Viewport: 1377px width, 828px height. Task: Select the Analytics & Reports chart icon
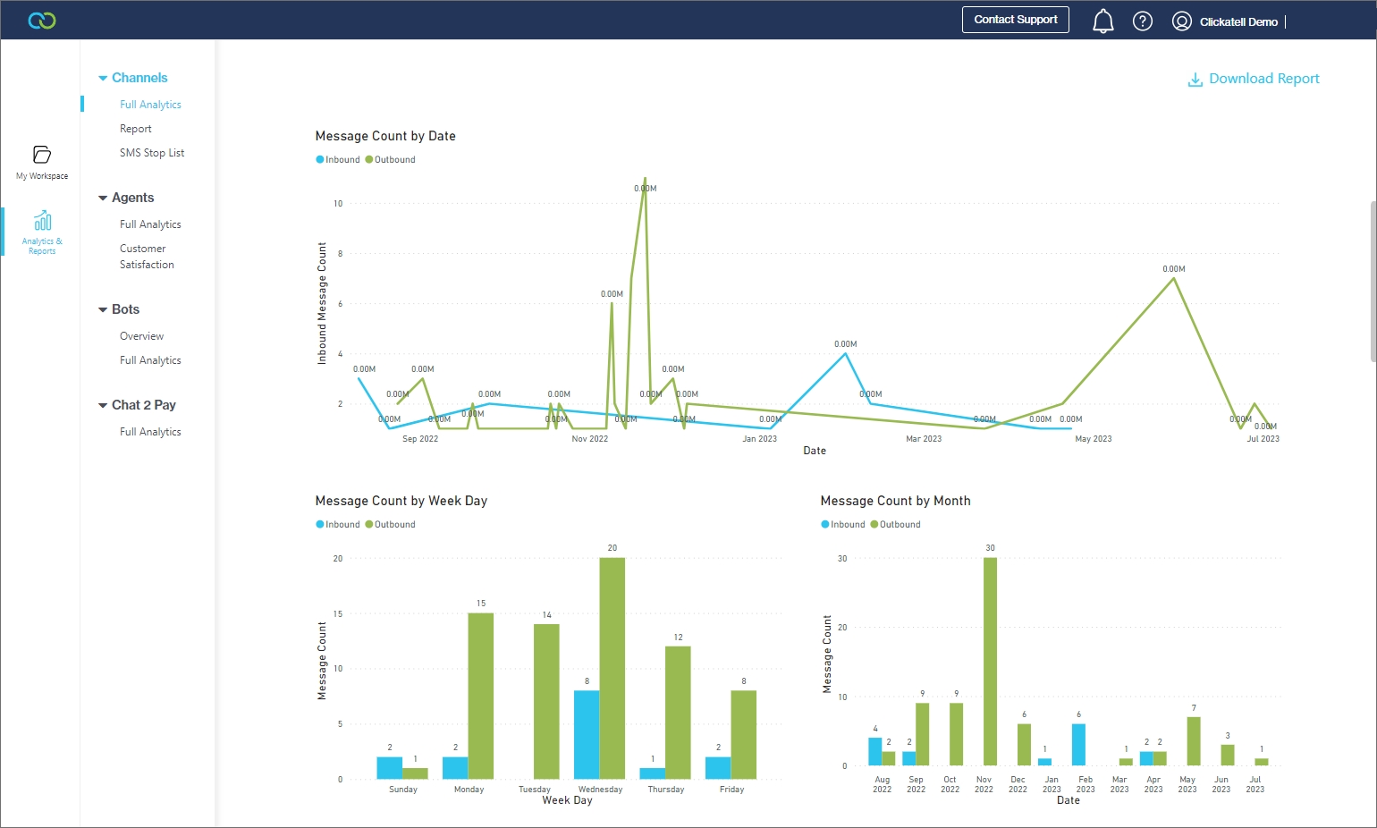pyautogui.click(x=42, y=221)
